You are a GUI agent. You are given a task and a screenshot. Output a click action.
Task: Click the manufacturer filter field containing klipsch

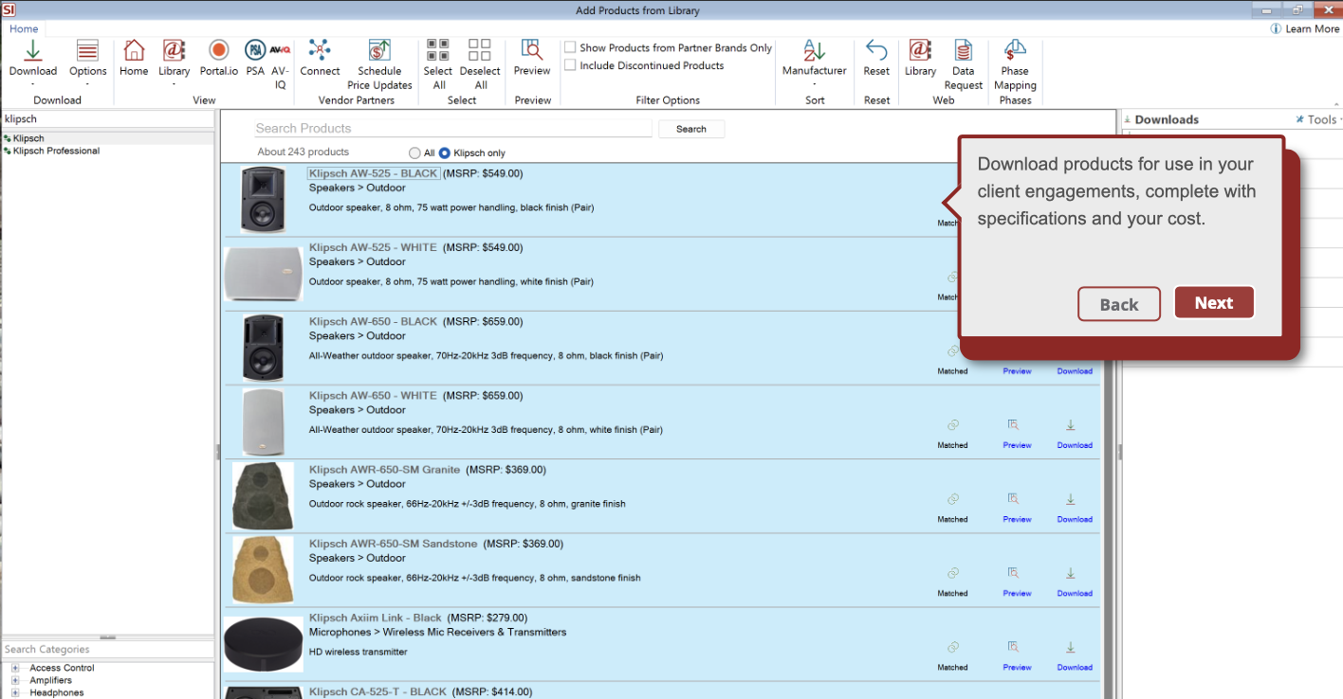(x=108, y=119)
